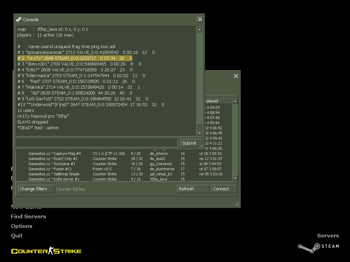Click the Counter-Strike logo
Image resolution: width=350 pixels, height=262 pixels.
click(x=46, y=251)
